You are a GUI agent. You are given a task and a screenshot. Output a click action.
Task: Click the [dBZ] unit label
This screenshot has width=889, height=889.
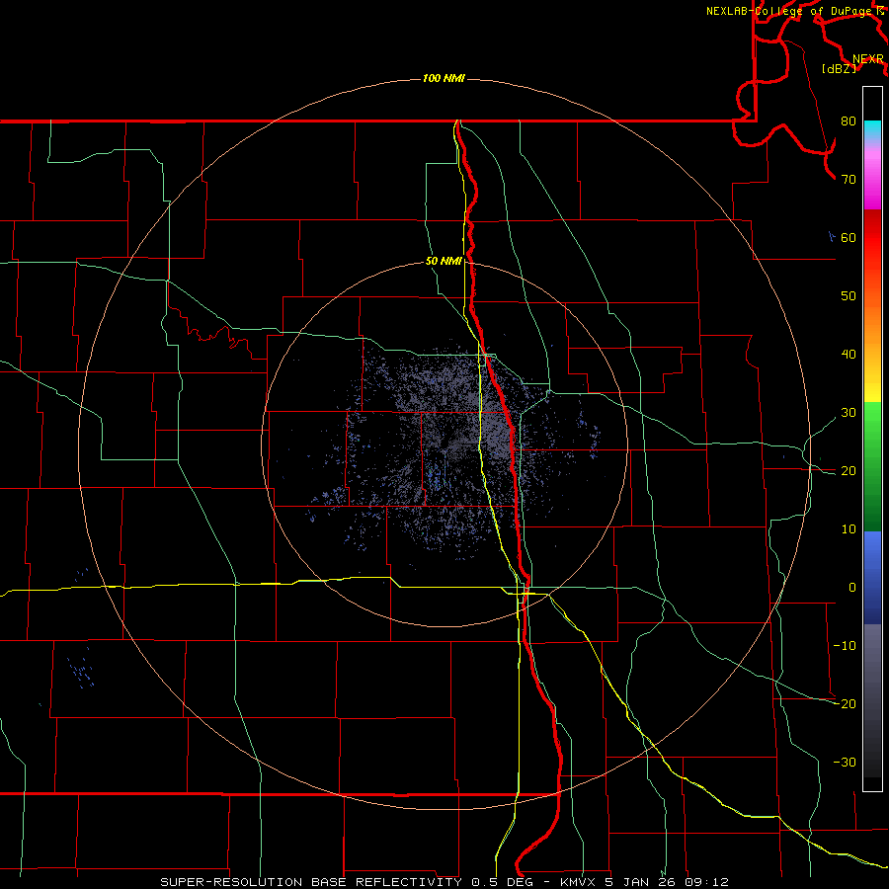point(839,69)
